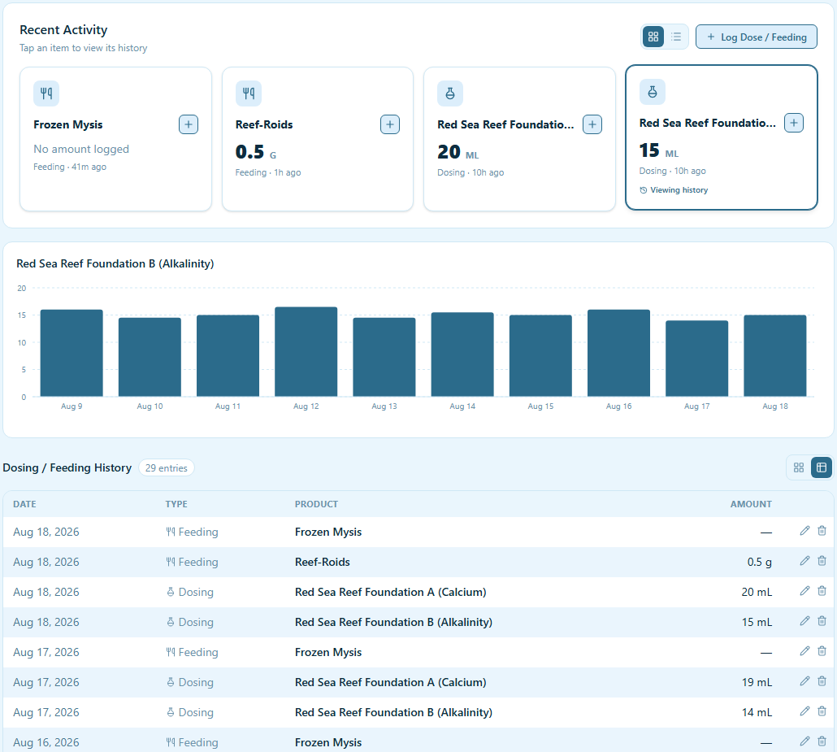Click the PRODUCT column header

pyautogui.click(x=317, y=504)
